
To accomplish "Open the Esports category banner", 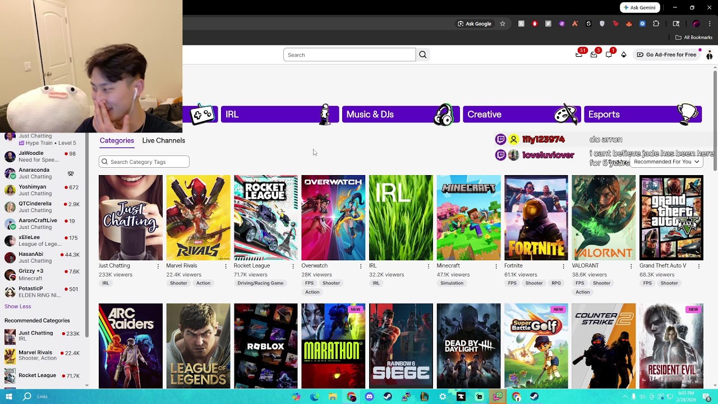I will click(x=643, y=114).
